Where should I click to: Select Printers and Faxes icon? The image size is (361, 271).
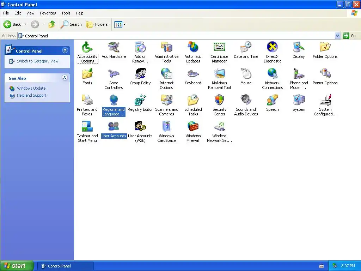click(87, 100)
